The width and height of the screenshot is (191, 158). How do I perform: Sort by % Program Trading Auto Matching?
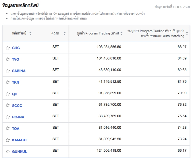click(x=187, y=33)
